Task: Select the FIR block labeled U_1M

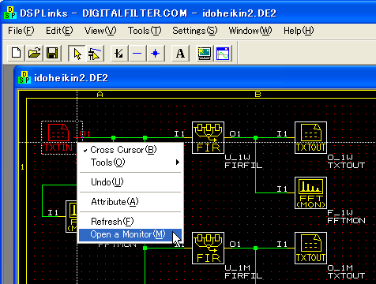Action: (x=208, y=248)
